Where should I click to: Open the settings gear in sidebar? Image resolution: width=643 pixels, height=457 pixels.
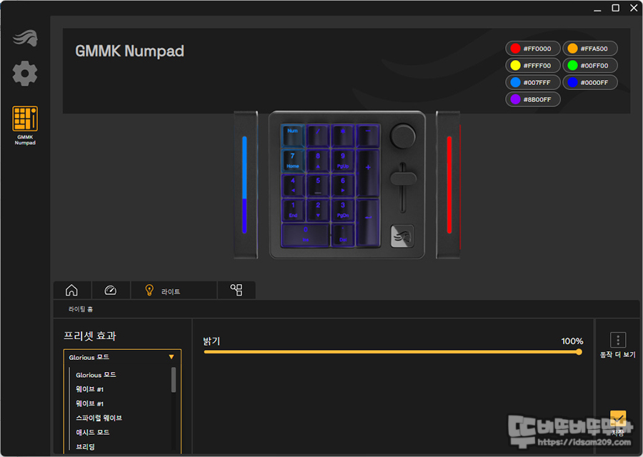click(x=25, y=74)
